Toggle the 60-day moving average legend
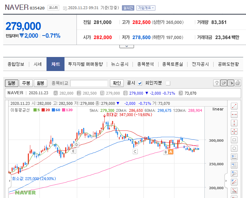This screenshot has height=198, width=246. click(x=56, y=110)
